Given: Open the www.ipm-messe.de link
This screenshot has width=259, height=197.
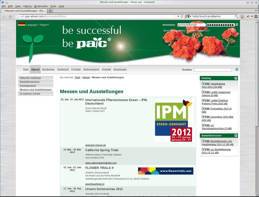Looking at the screenshot, I should (x=95, y=145).
